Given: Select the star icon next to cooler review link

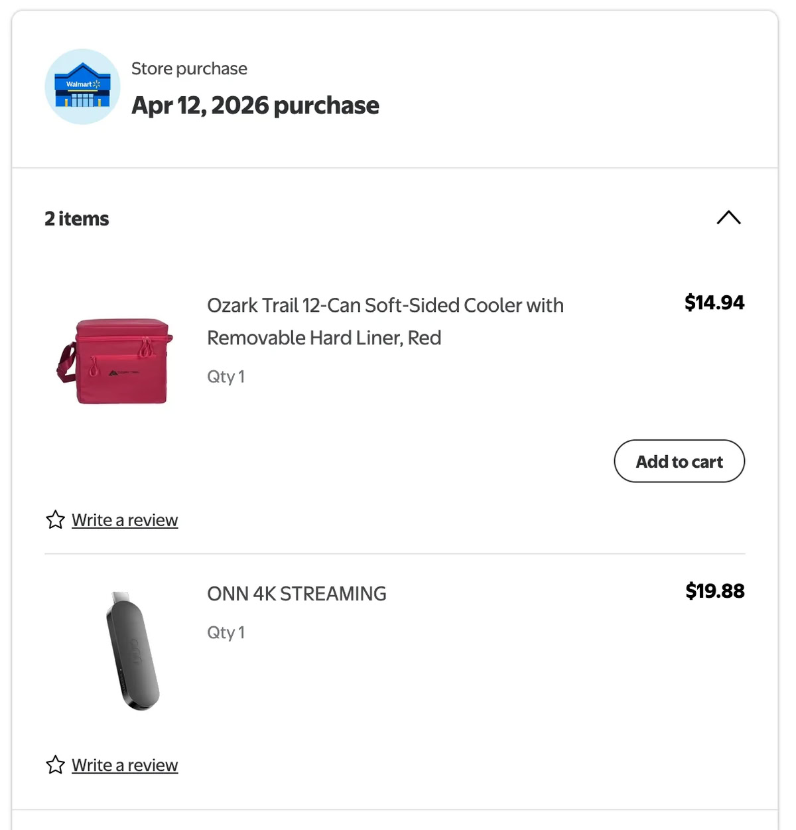Looking at the screenshot, I should [x=55, y=519].
